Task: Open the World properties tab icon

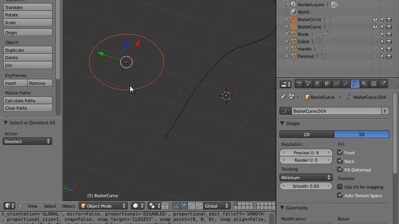Action: tap(317, 83)
